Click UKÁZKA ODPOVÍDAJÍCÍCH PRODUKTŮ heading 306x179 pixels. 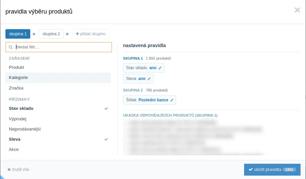170,115
